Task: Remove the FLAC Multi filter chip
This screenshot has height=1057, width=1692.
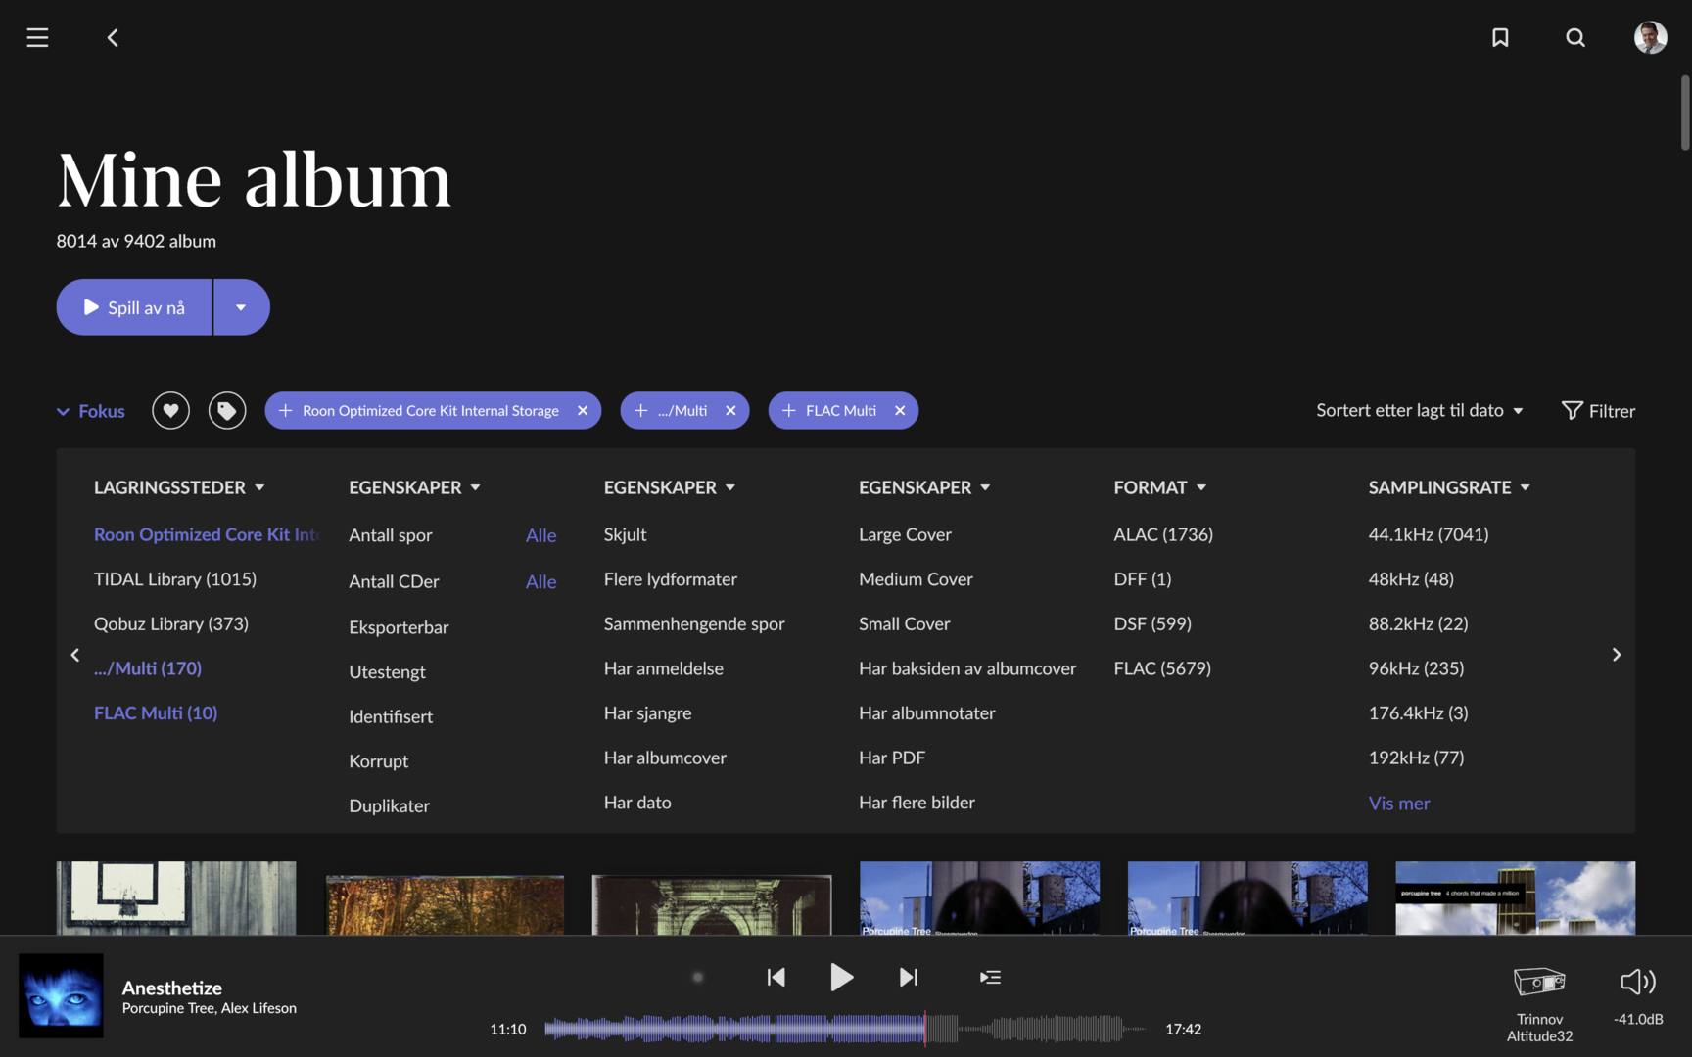Action: tap(900, 410)
